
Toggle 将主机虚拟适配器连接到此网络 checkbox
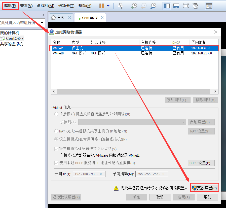56,149
